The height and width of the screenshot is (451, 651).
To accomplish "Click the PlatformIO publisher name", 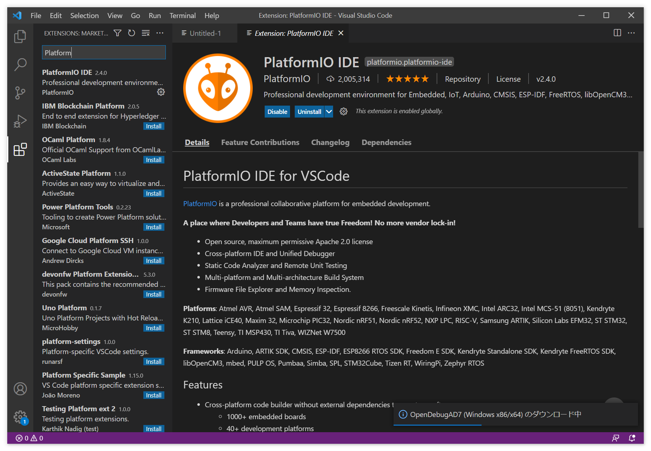I will point(287,79).
